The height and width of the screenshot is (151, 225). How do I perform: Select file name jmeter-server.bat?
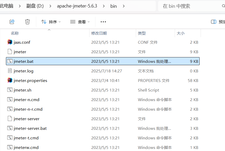30,129
